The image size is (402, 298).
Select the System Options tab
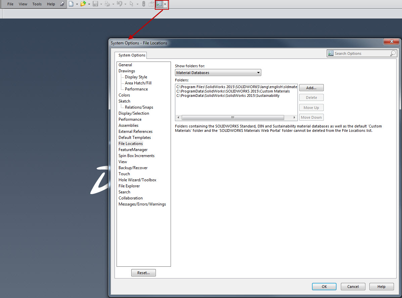point(132,55)
